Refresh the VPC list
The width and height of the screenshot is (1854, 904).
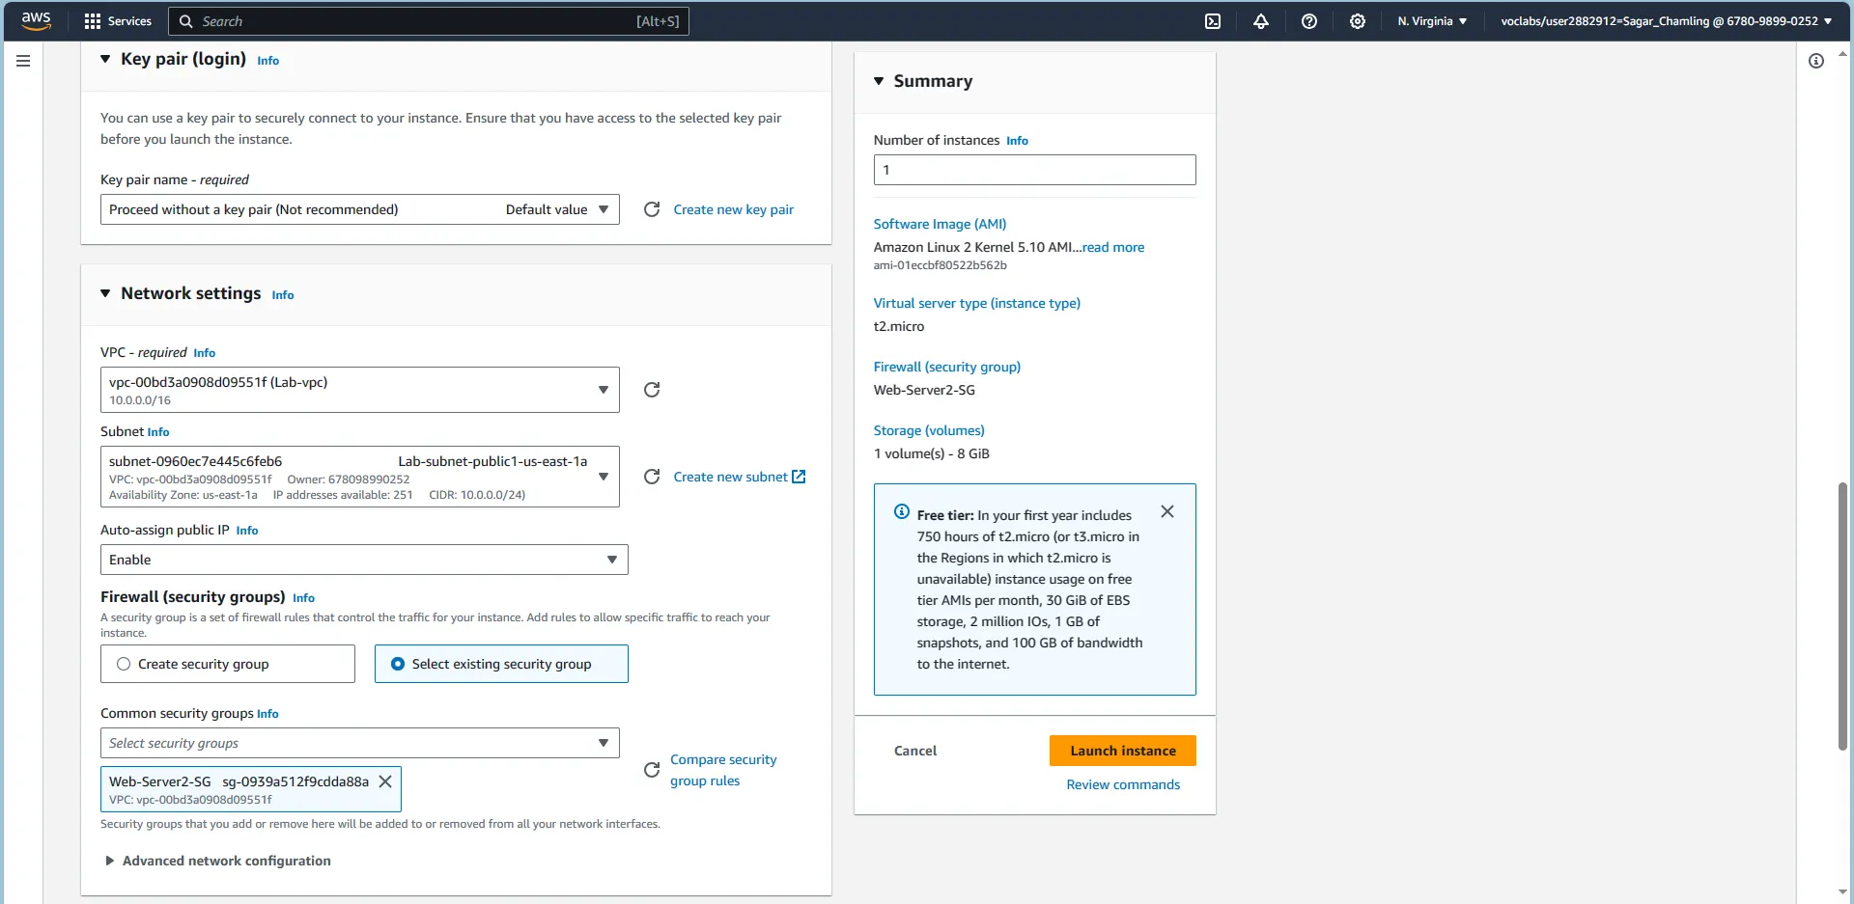[x=652, y=390]
